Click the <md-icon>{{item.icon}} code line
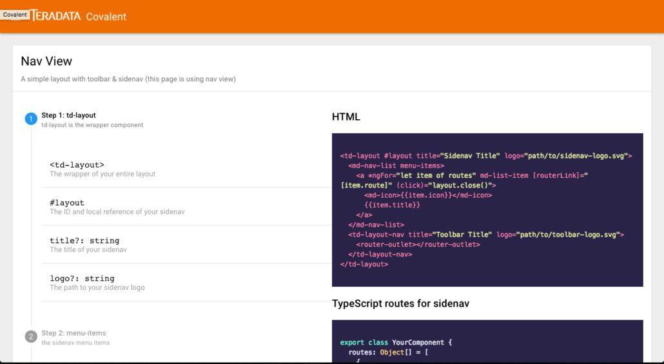This screenshot has height=364, width=664. (428, 195)
